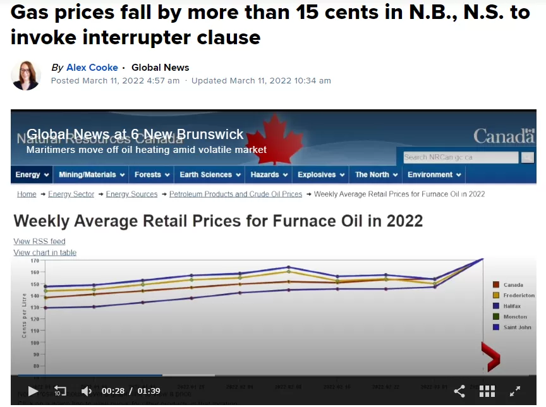Click View RSS feed link
Image resolution: width=546 pixels, height=407 pixels.
coord(39,241)
